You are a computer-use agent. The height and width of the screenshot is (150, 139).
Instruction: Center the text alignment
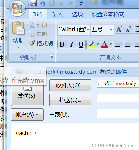(128, 44)
